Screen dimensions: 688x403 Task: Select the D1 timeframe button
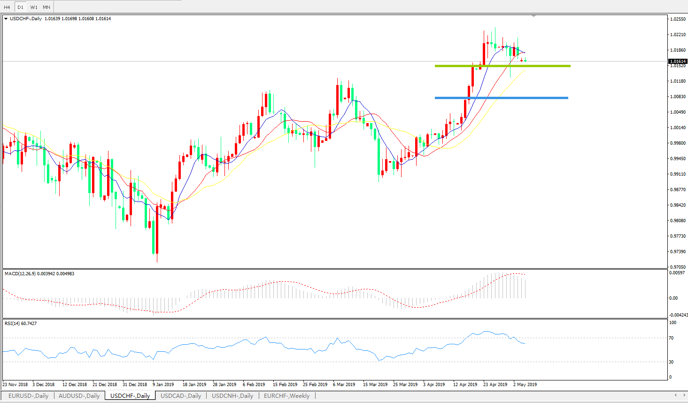coord(20,7)
